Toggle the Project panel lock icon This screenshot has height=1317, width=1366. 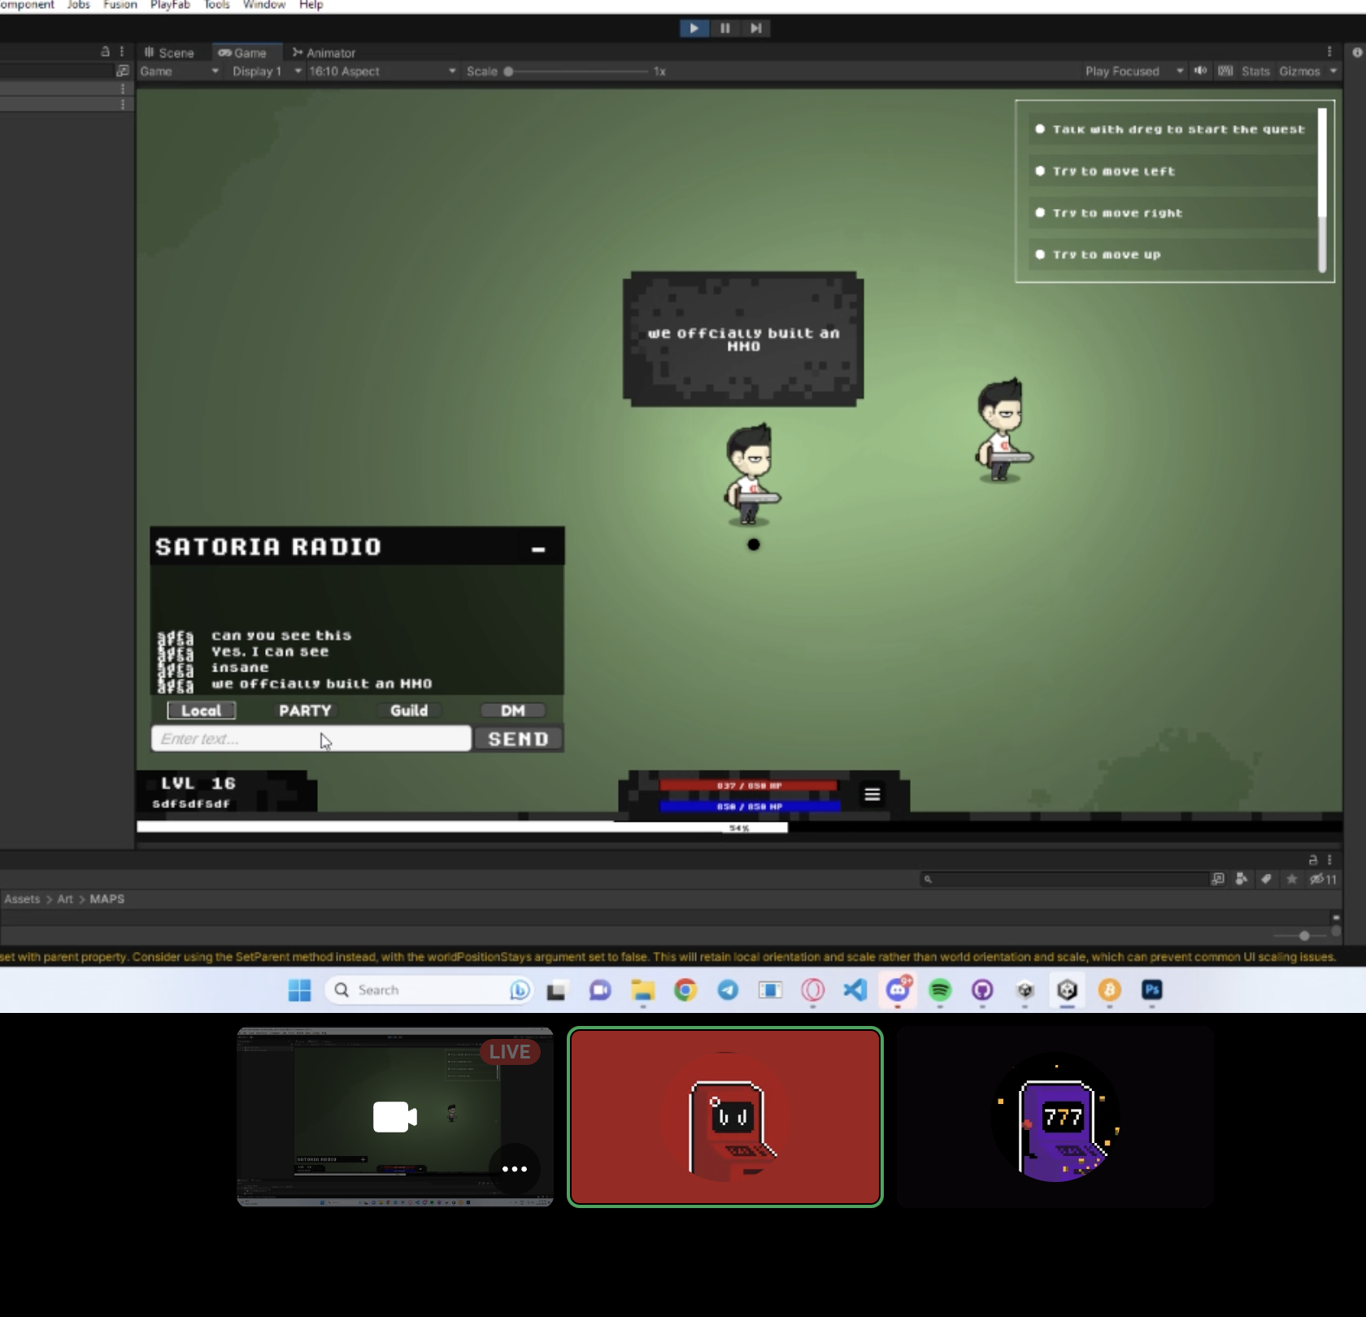click(1312, 859)
